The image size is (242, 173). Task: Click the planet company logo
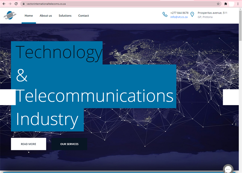10,15
